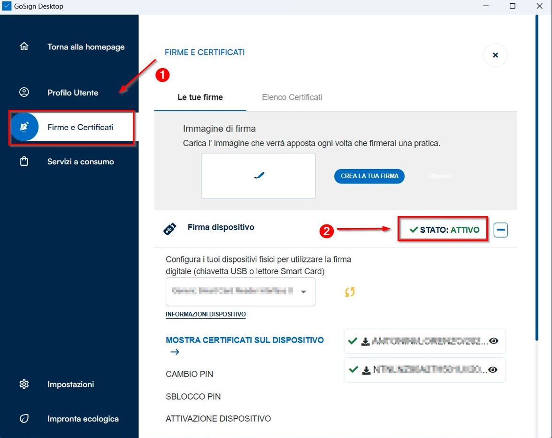Click the Profilo Utente user icon
The image size is (552, 438).
[24, 92]
